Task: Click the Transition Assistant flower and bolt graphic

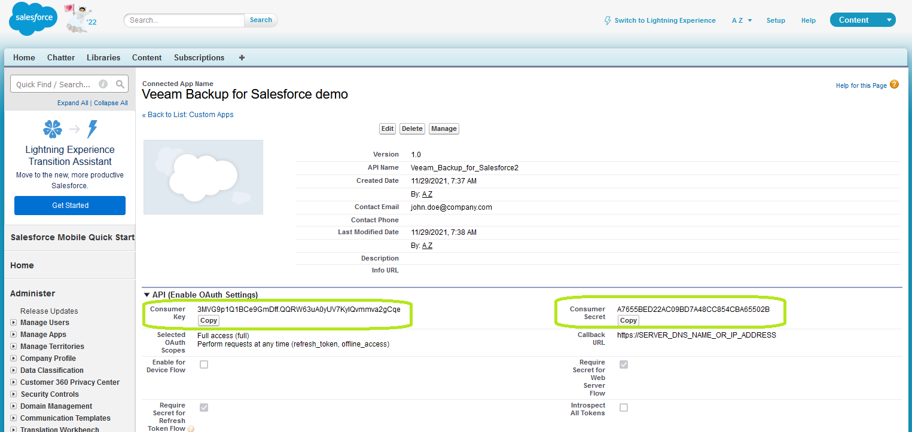Action: coord(70,128)
